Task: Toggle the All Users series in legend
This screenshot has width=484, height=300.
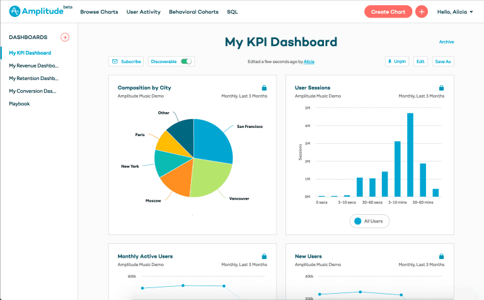Action: coord(370,221)
